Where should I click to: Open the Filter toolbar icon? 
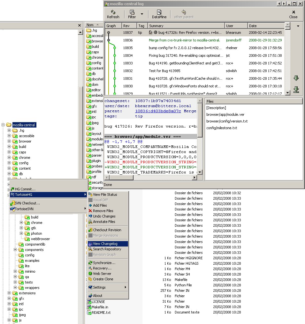132,12
